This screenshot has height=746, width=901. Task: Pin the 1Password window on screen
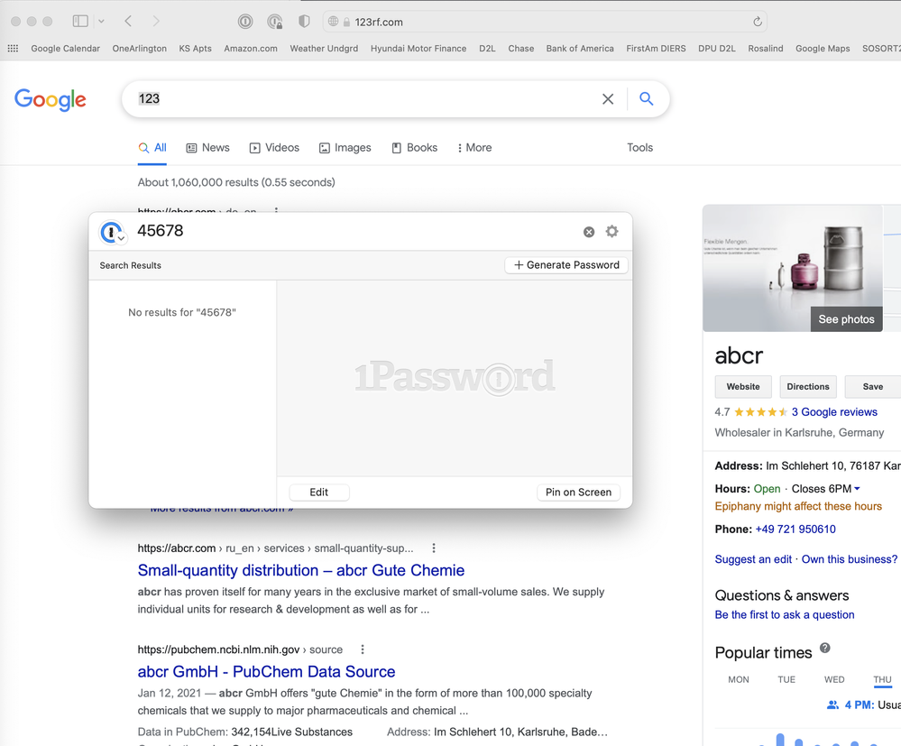[578, 493]
